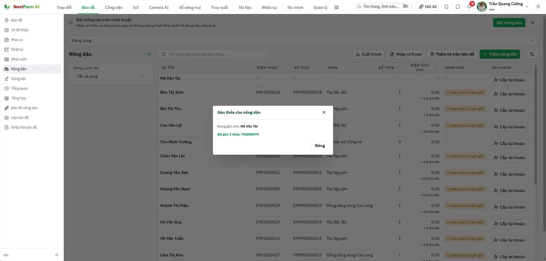Open Nhập file bản đồ in the sidebar
The image size is (546, 261).
32,127
